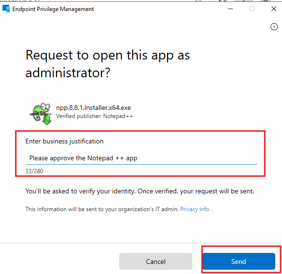
Task: Open the information icon at top right
Action: 274,27
